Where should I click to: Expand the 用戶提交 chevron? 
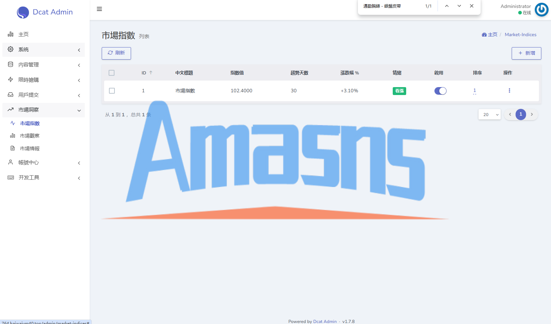pos(79,95)
